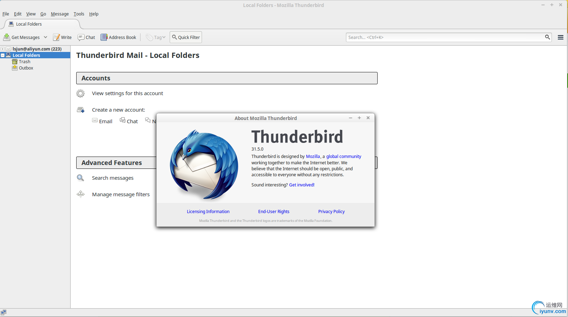Open End-User Rights link
This screenshot has width=568, height=317.
coord(274,212)
